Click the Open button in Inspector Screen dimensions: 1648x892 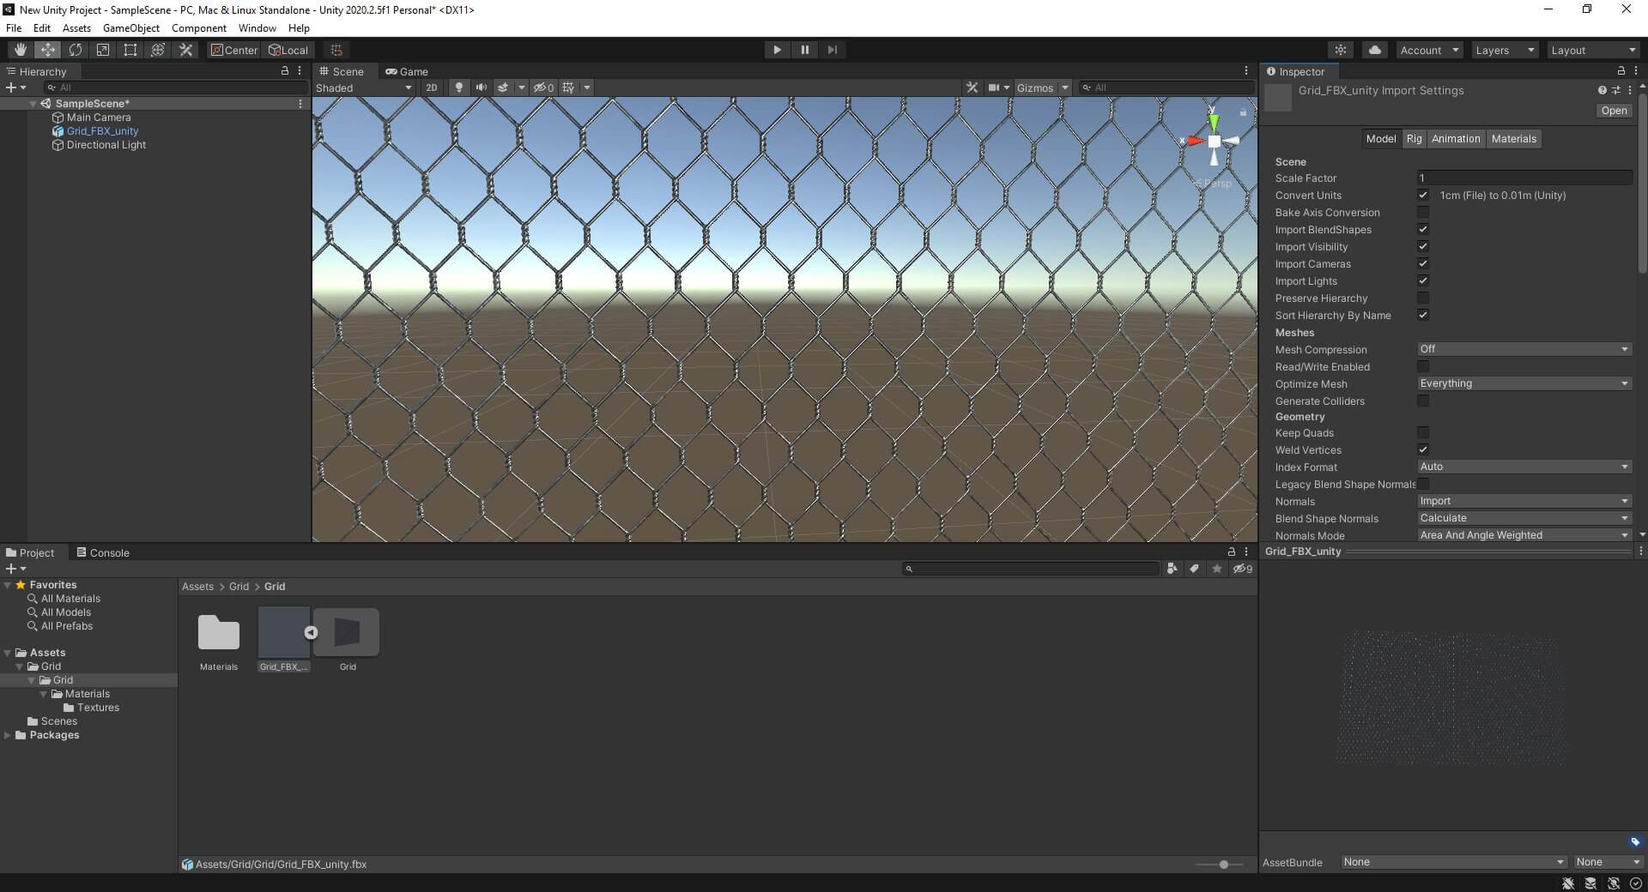point(1613,111)
